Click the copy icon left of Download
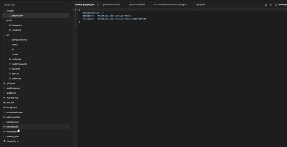The image size is (287, 147). pos(271,5)
